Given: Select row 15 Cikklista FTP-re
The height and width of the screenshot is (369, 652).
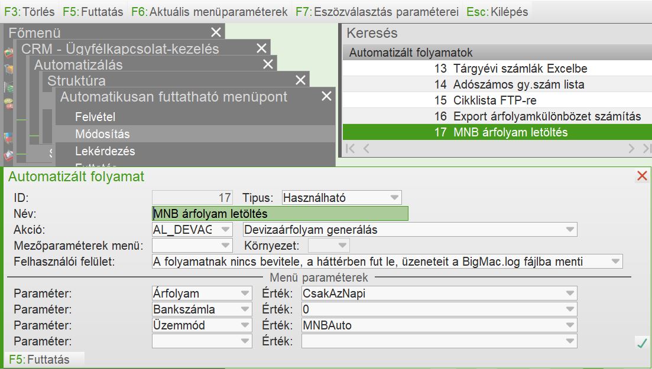Looking at the screenshot, I should tap(497, 100).
